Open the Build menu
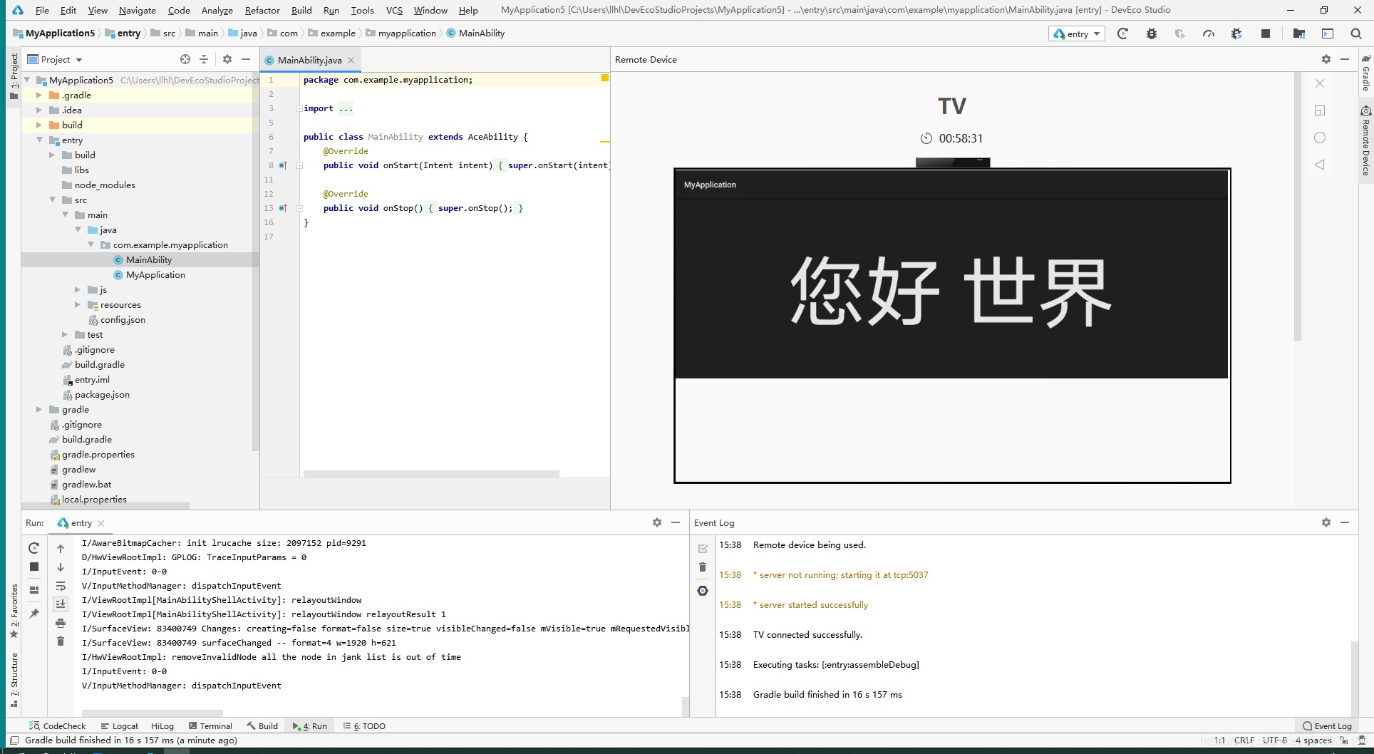This screenshot has height=754, width=1374. click(x=301, y=10)
